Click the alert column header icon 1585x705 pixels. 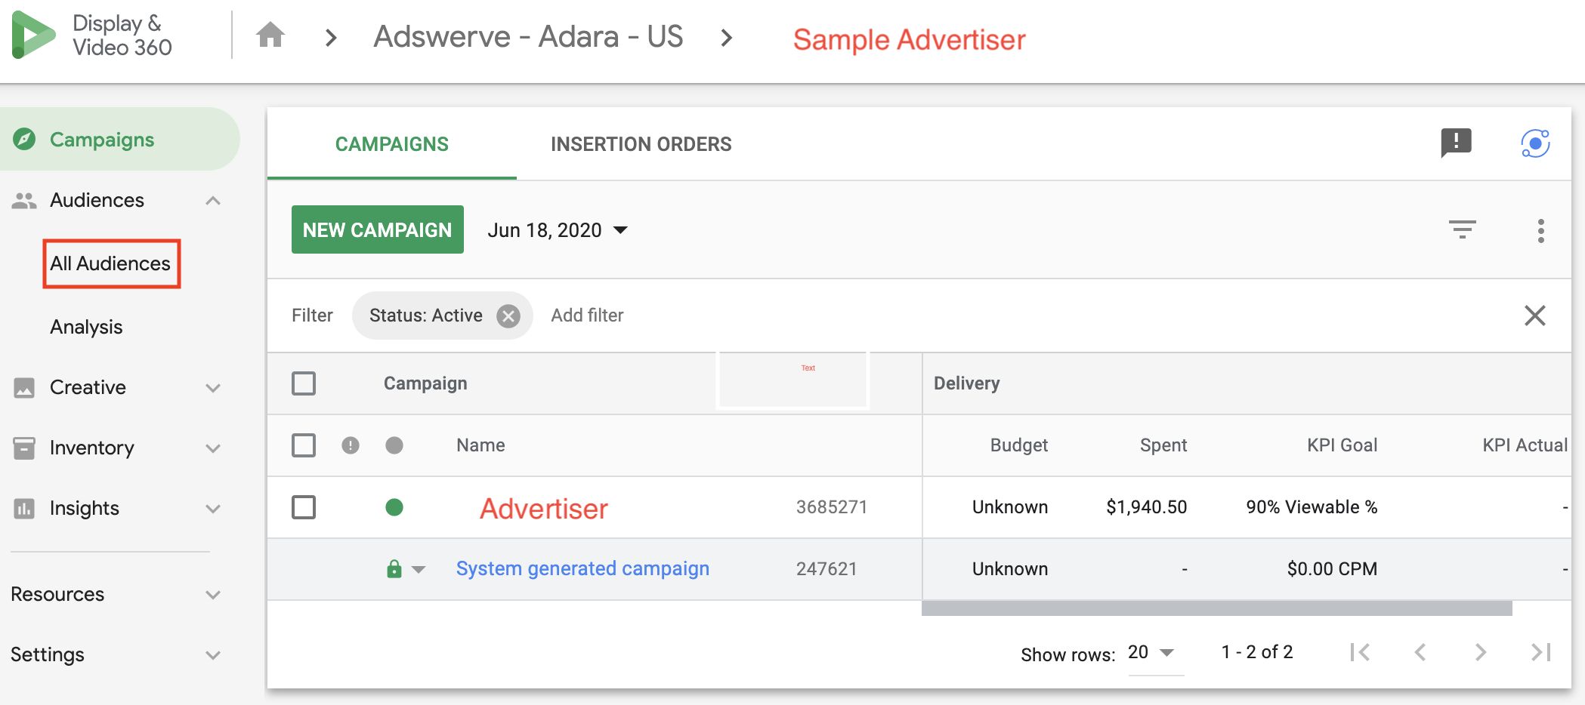click(x=351, y=445)
